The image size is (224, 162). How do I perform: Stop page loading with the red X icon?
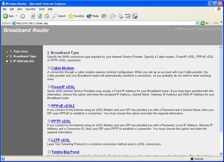33,16
